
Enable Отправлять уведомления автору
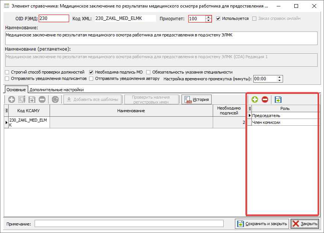coord(91,78)
